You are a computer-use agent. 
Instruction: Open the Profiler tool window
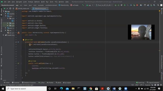coord(50,83)
